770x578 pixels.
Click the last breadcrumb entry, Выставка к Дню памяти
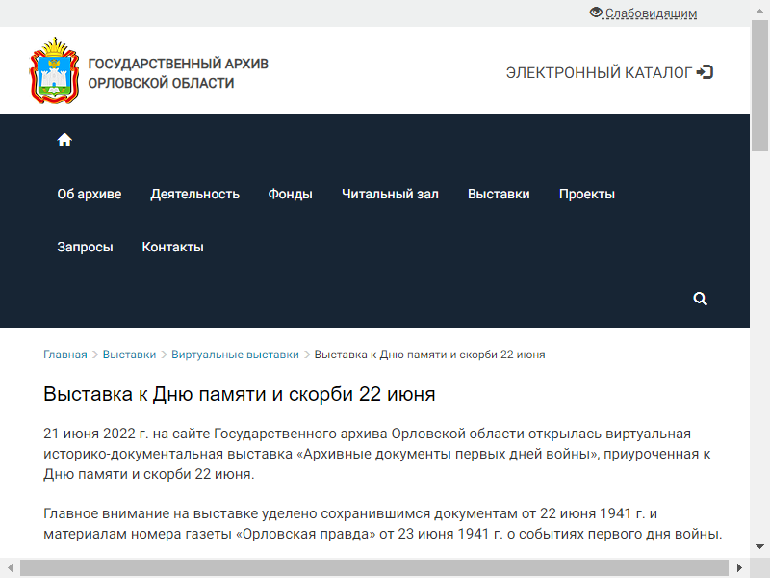tap(429, 355)
